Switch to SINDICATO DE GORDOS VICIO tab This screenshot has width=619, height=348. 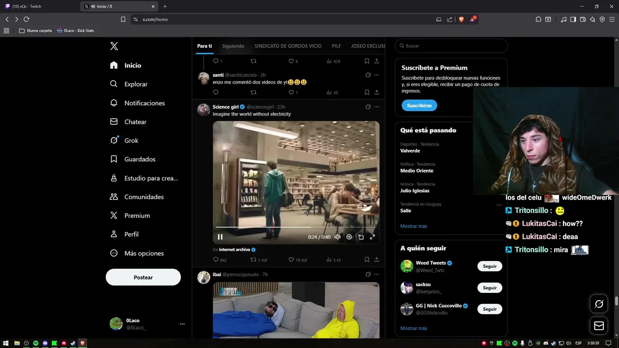pyautogui.click(x=288, y=46)
